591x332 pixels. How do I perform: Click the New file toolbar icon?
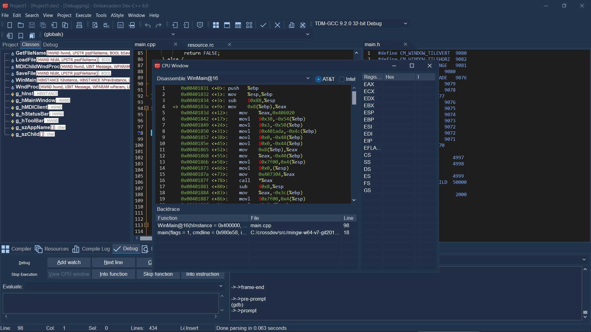[x=10, y=25]
